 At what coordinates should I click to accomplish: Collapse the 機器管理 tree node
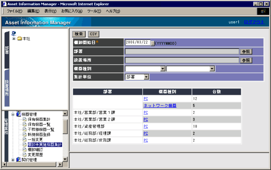[x=13, y=114]
